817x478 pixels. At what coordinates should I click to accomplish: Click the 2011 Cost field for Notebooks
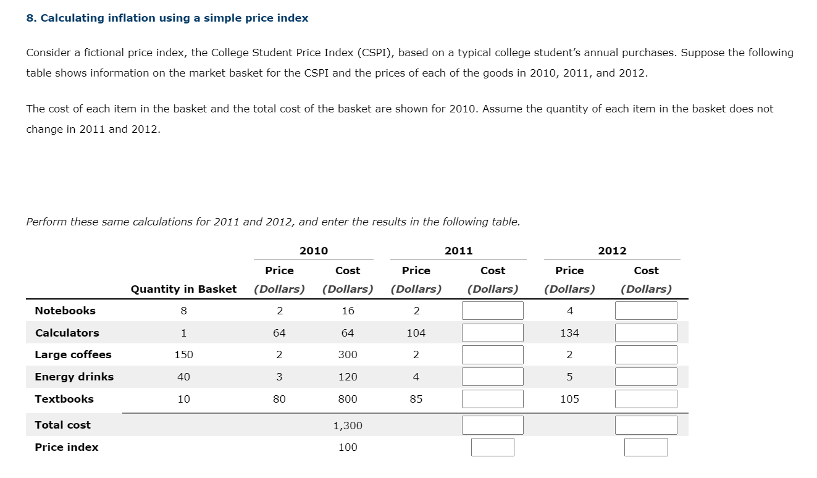[x=492, y=310]
